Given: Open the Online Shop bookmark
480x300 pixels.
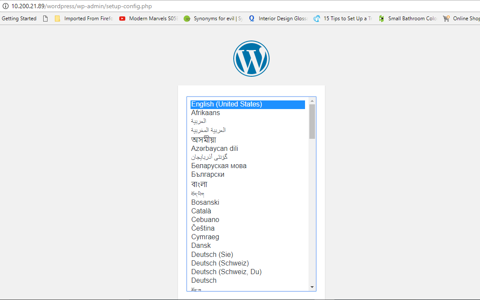Looking at the screenshot, I should click(461, 19).
